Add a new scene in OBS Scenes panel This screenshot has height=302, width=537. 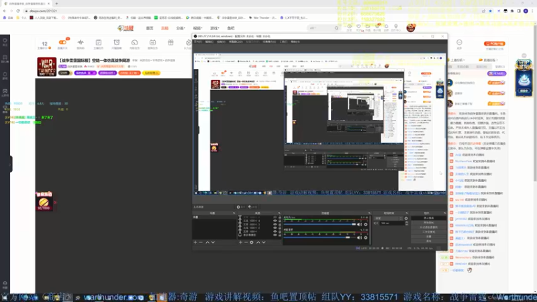195,242
